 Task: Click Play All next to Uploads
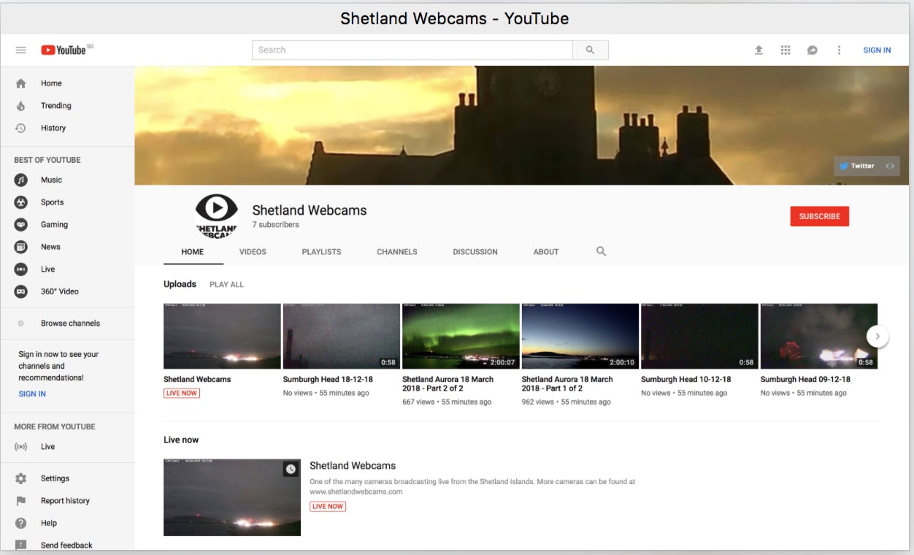[226, 285]
